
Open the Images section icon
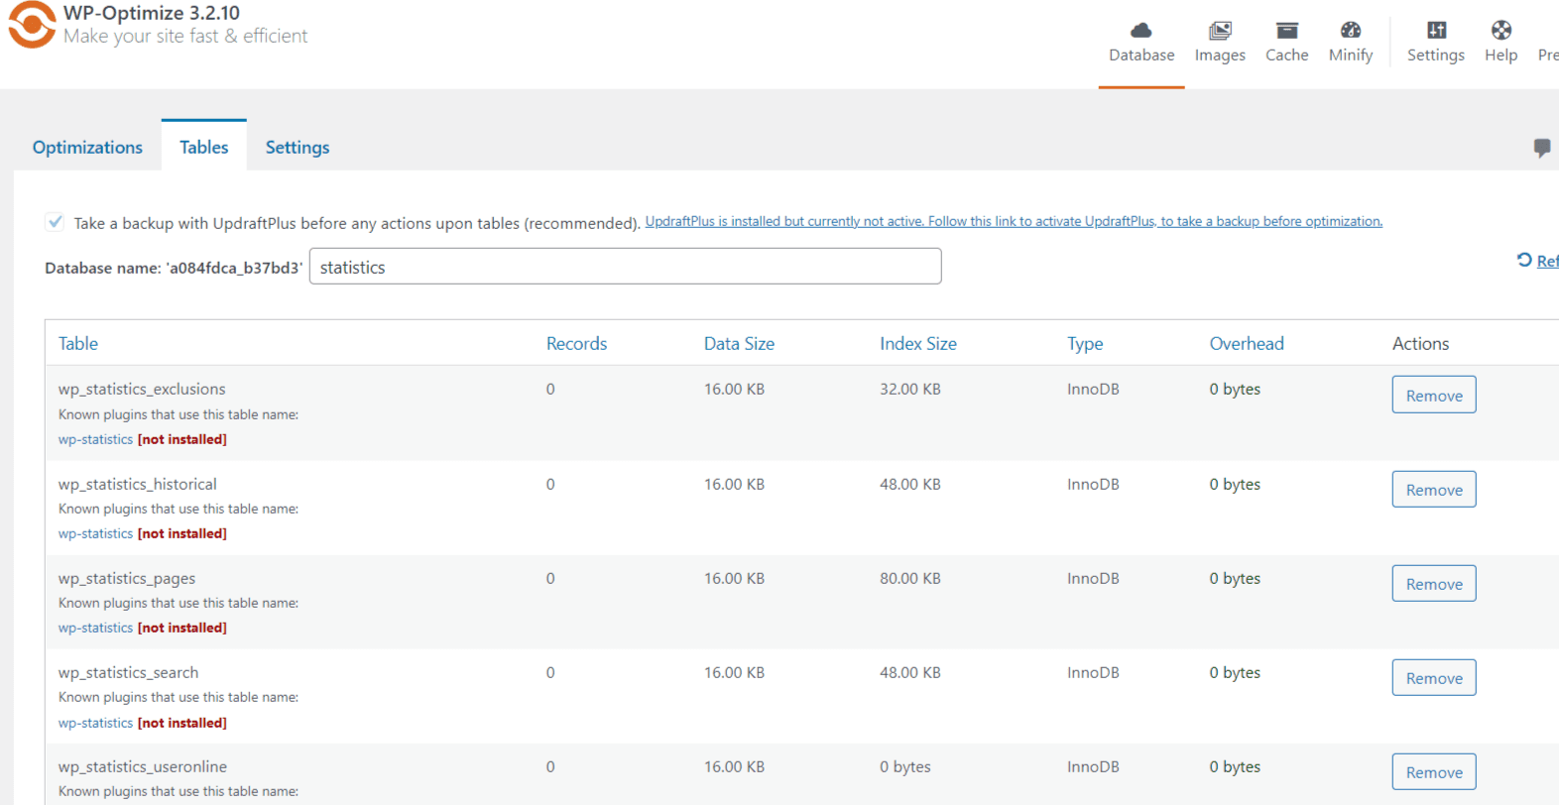click(x=1219, y=30)
